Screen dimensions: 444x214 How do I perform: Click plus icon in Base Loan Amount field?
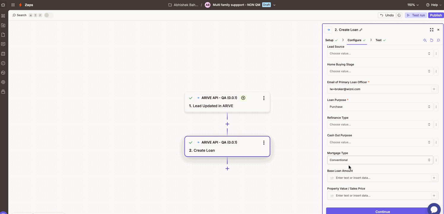pyautogui.click(x=434, y=178)
